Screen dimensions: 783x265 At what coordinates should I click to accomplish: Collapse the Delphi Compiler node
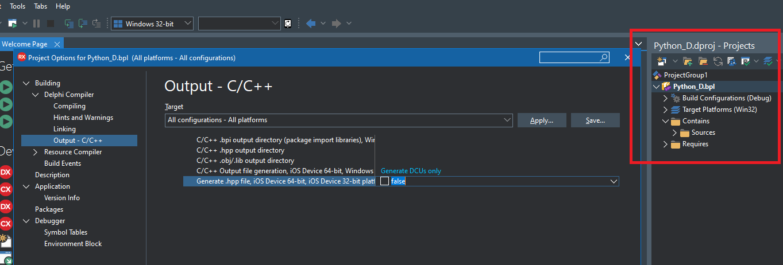click(36, 95)
